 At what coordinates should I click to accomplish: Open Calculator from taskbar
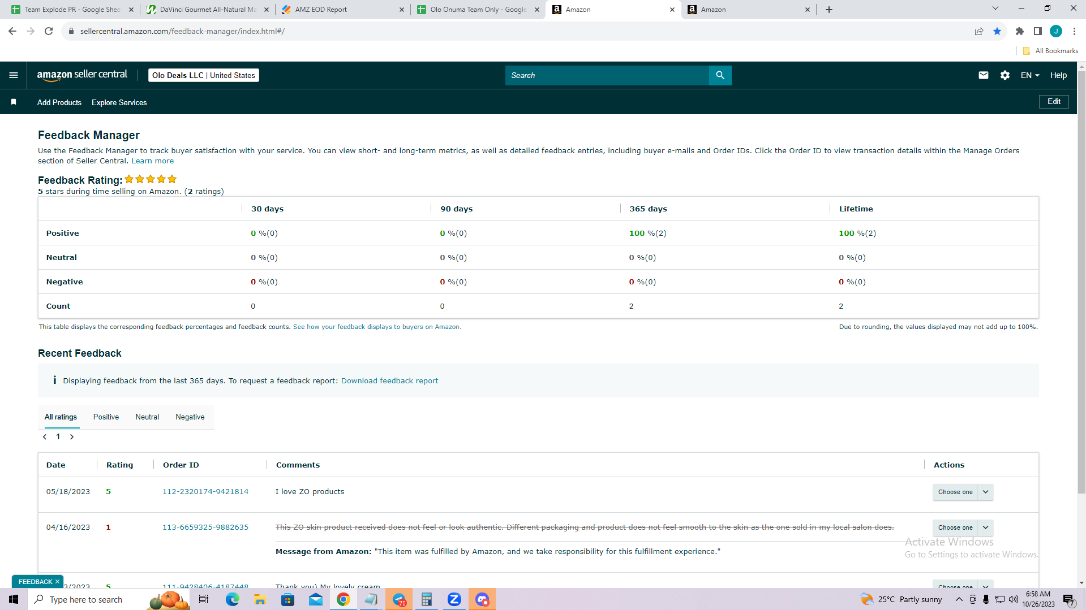(427, 599)
